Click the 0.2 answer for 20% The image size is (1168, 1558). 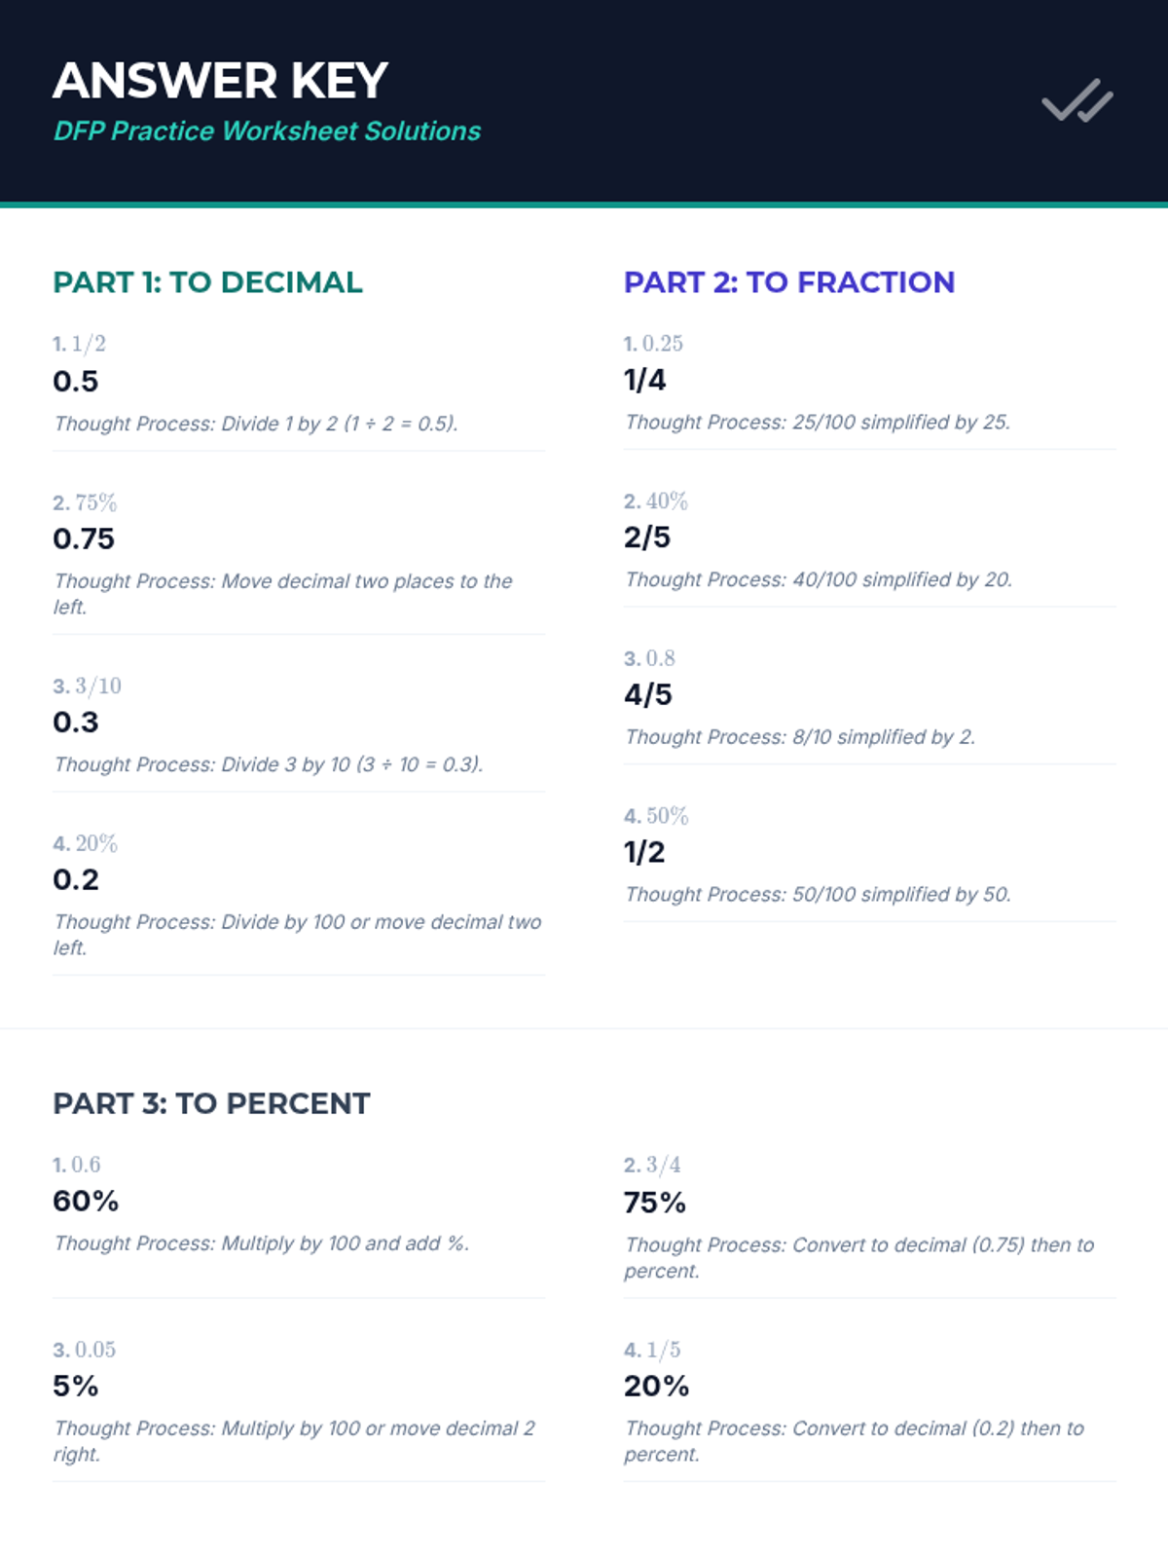coord(76,879)
